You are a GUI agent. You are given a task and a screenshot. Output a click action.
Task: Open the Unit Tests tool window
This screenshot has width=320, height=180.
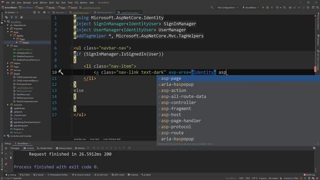pyautogui.click(x=101, y=175)
